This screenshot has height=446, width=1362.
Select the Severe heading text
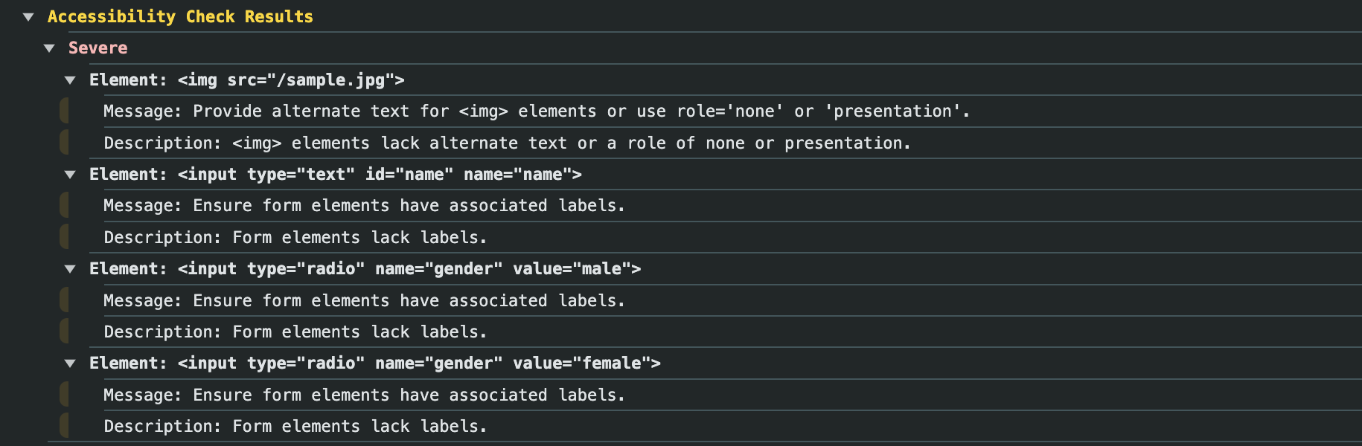[97, 48]
